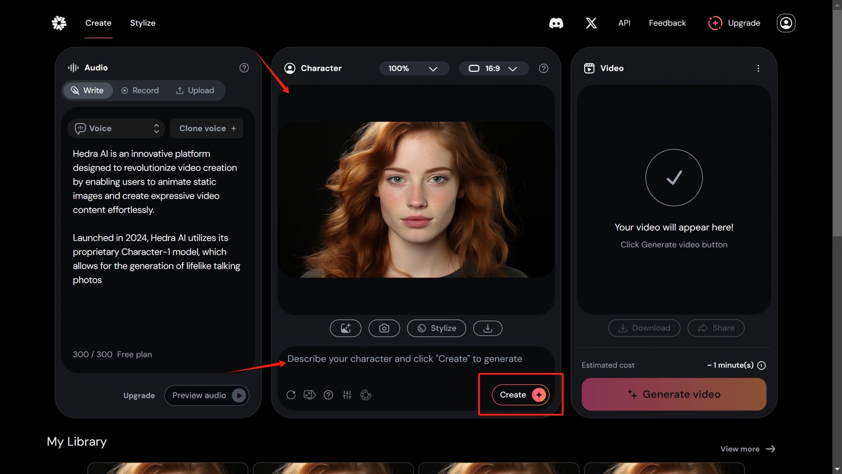Screen dimensions: 842x474
Task: Click the Upgrade text in top bar
Action: [x=744, y=23]
